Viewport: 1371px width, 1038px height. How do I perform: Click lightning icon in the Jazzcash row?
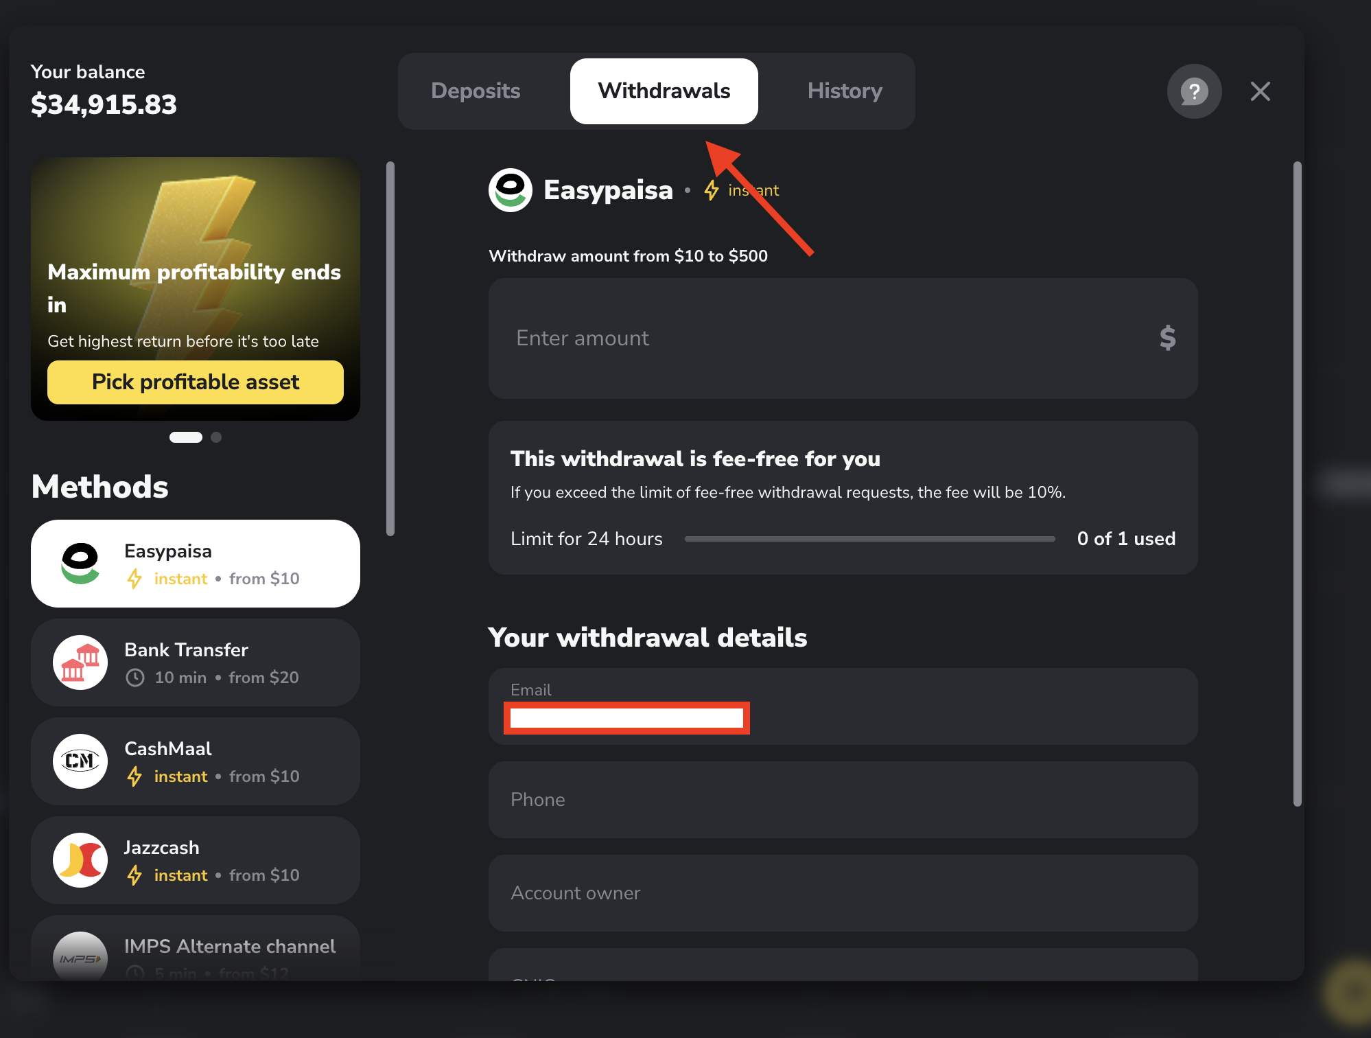click(x=134, y=875)
